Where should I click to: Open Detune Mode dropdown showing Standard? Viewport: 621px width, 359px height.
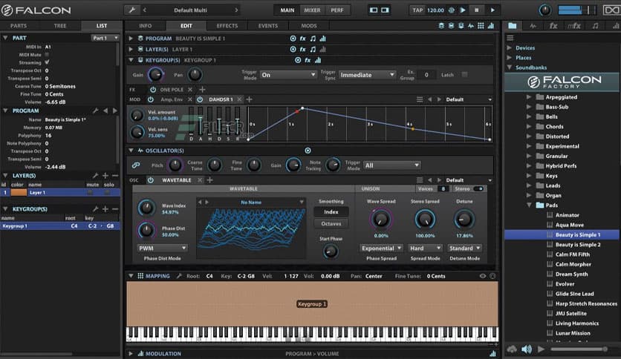point(464,248)
